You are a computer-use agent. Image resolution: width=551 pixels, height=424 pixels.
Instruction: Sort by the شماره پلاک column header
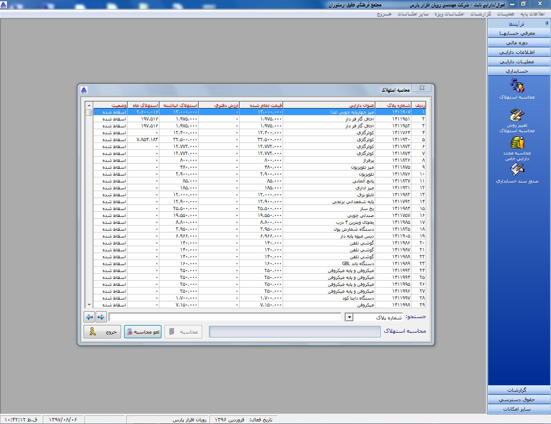(x=394, y=105)
